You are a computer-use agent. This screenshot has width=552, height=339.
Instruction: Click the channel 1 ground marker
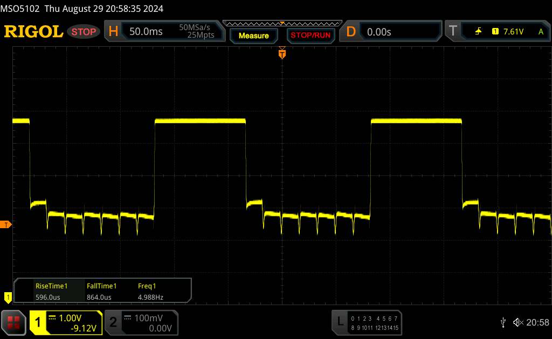(8, 298)
